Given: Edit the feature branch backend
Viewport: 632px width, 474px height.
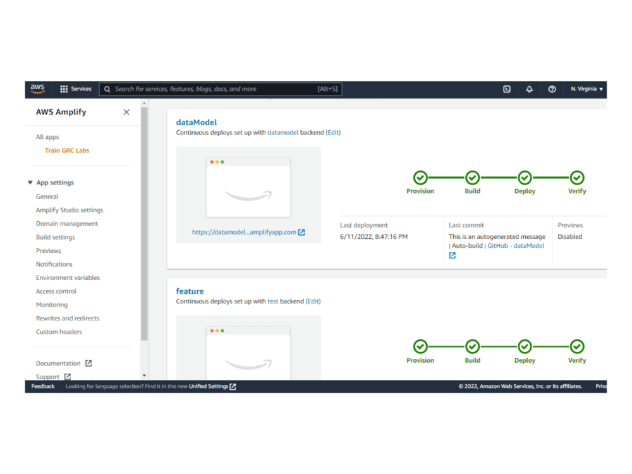Looking at the screenshot, I should coord(313,301).
